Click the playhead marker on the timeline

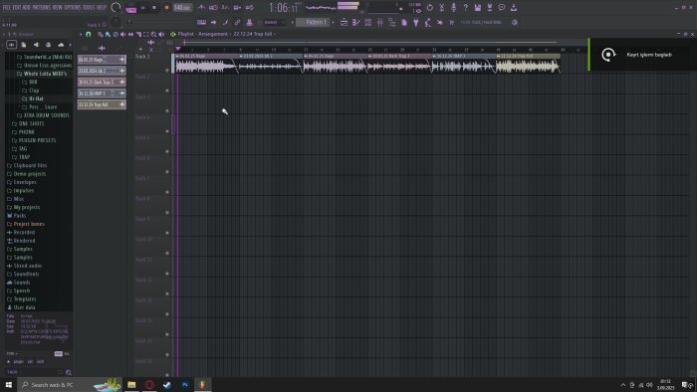(x=178, y=49)
